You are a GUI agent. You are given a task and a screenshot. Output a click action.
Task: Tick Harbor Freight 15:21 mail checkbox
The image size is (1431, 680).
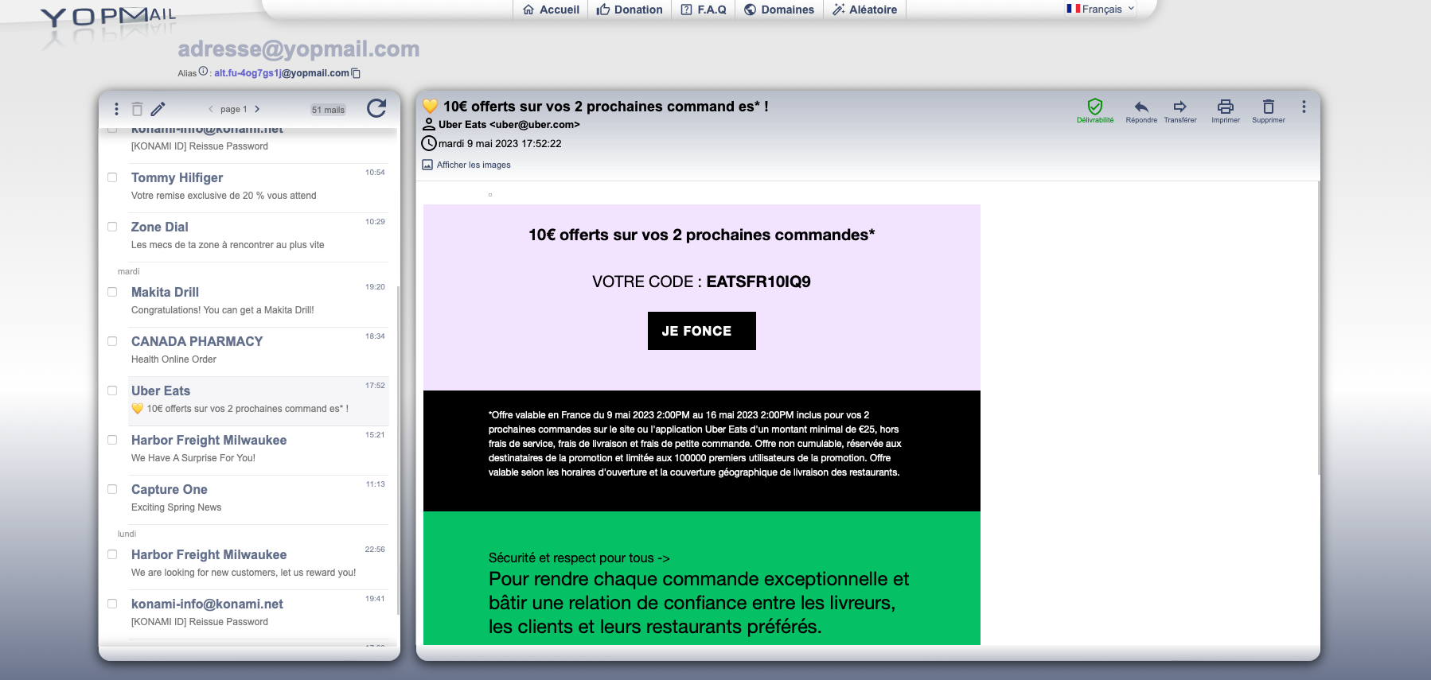click(112, 440)
